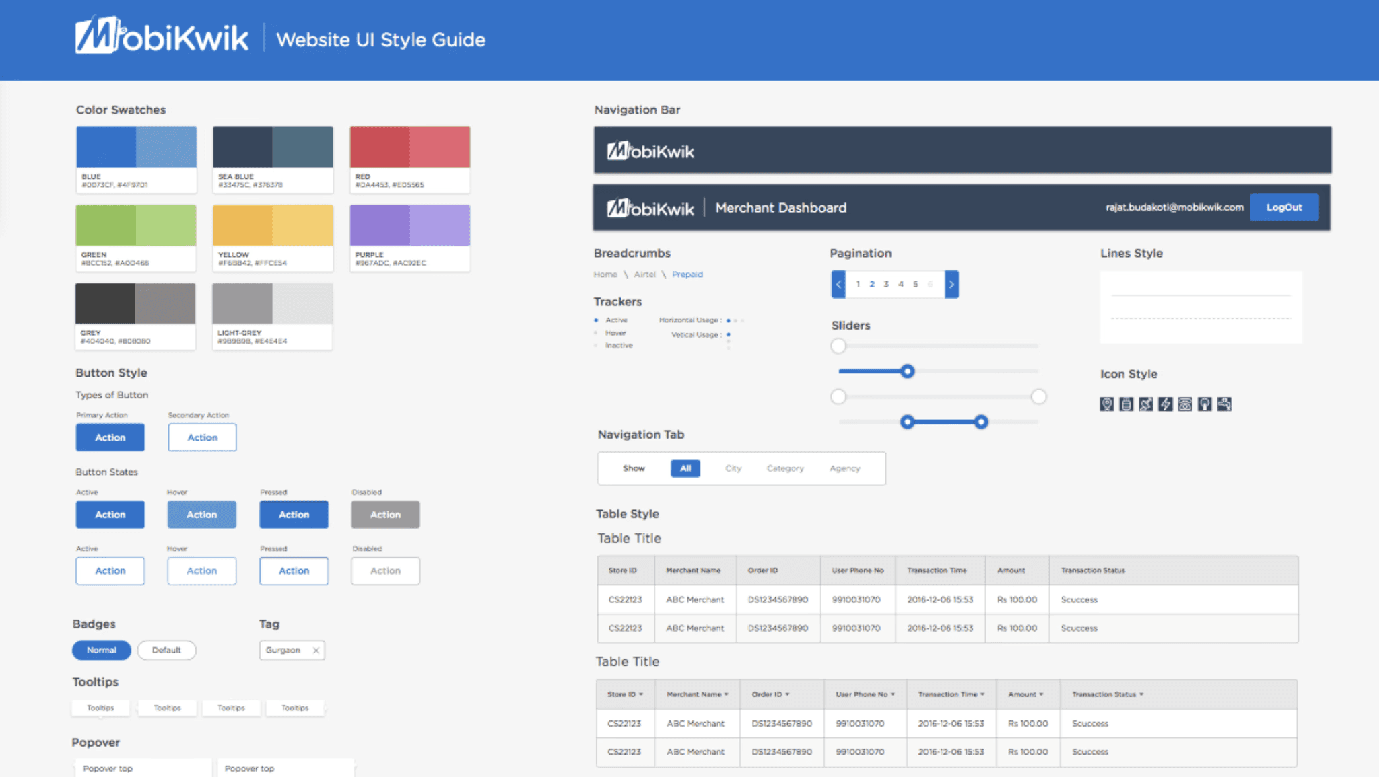Switch to the Category tab
Viewport: 1379px width, 777px height.
click(784, 468)
